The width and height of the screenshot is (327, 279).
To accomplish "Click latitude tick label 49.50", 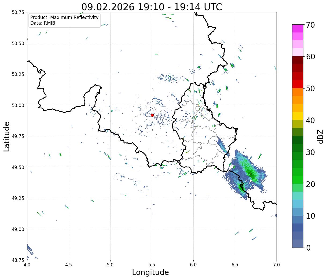I will (18, 167).
